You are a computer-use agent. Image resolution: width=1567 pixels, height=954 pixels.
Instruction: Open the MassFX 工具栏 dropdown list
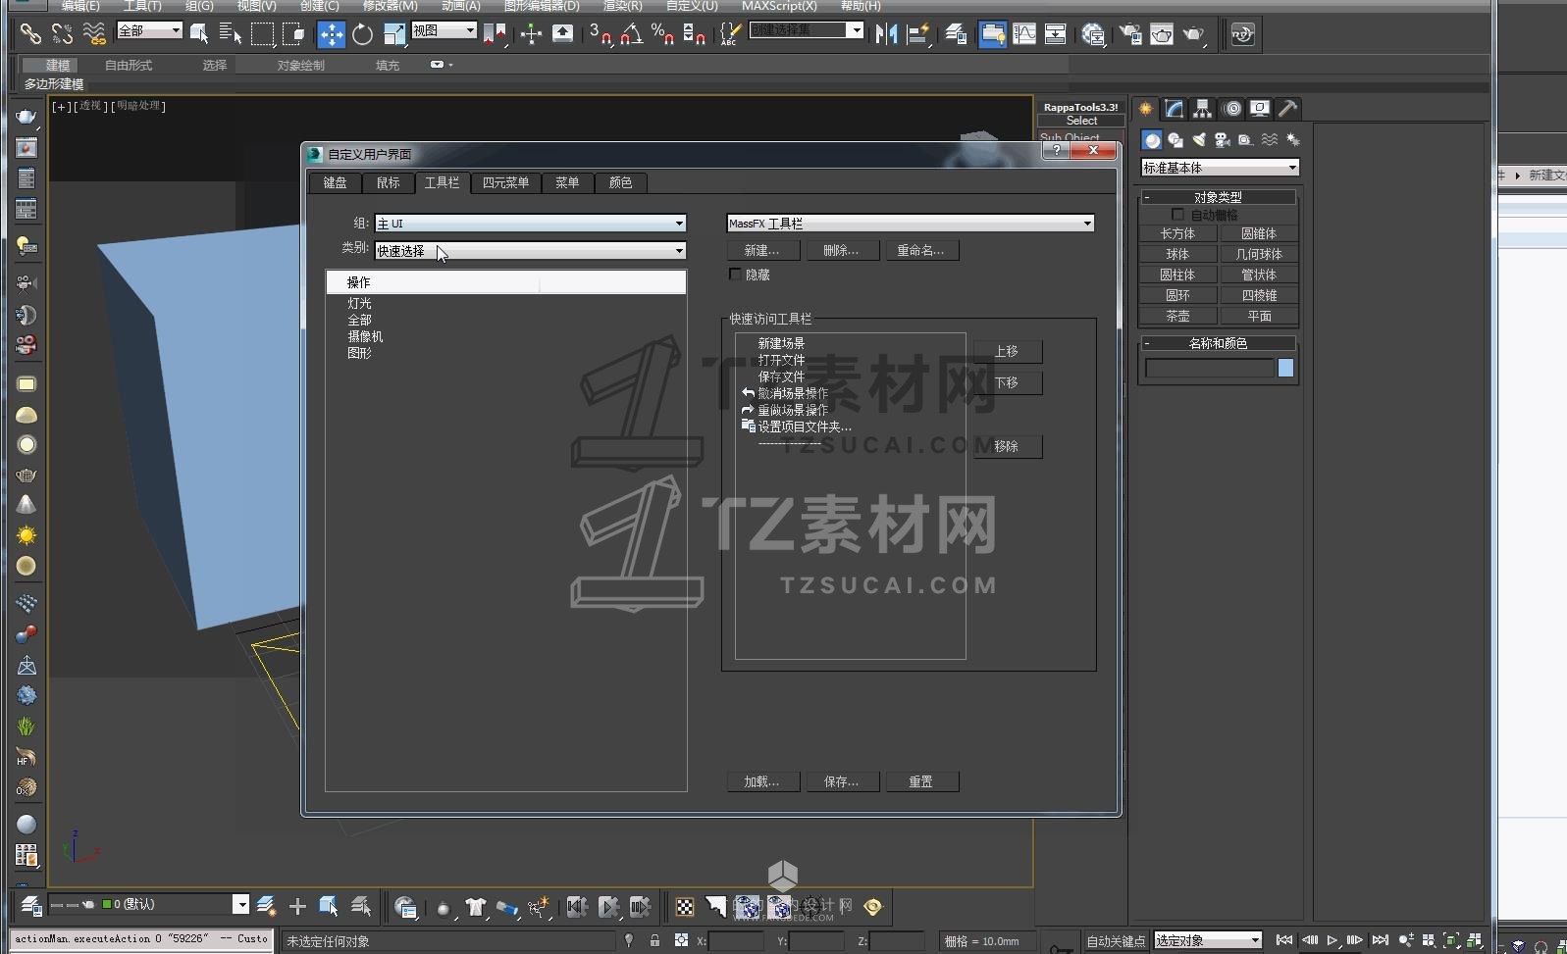(1086, 224)
